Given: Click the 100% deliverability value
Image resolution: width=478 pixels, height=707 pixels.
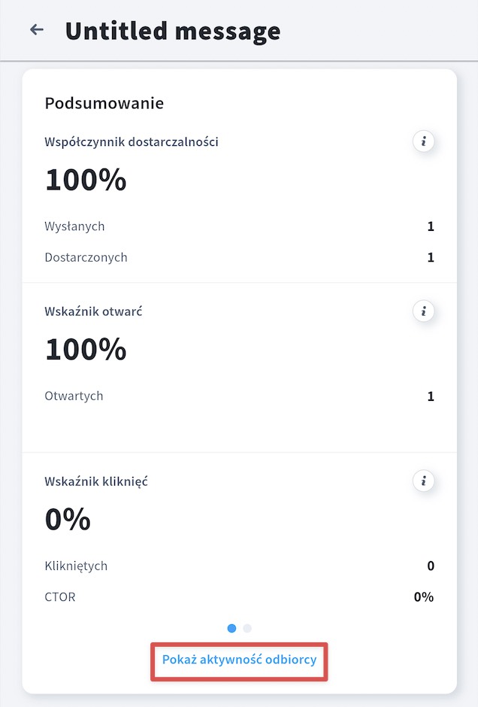Looking at the screenshot, I should [86, 180].
